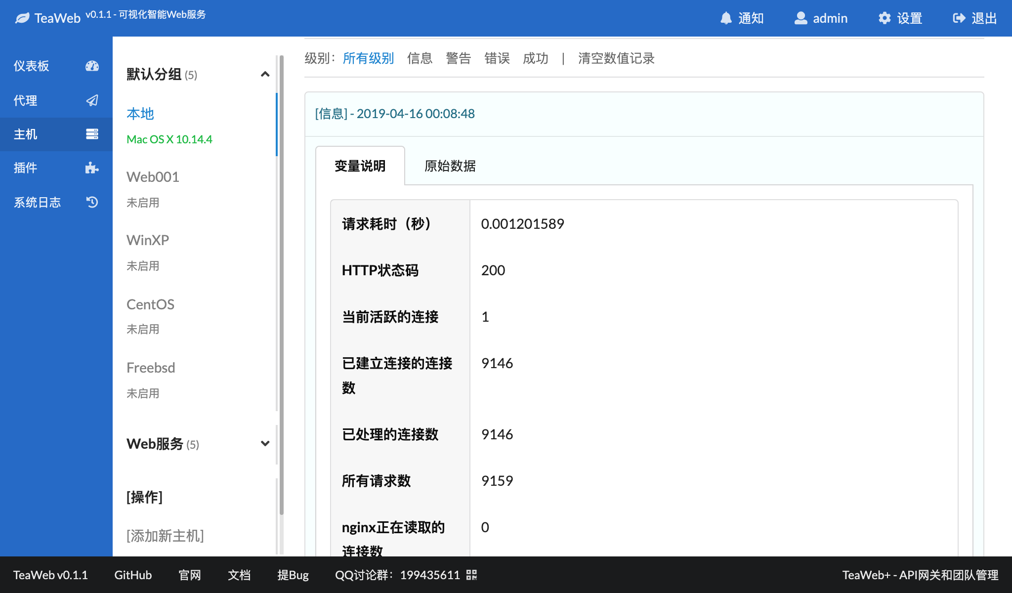The image size is (1012, 593).
Task: Open the 文档 footer link
Action: click(239, 575)
